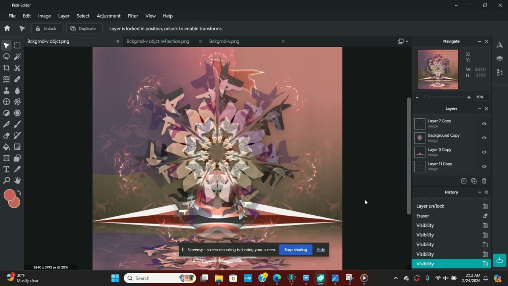Select the Liquify tool
This screenshot has width=508, height=286.
pos(6,79)
